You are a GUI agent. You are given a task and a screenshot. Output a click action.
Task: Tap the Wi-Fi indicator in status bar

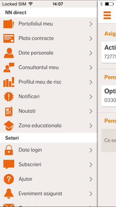pos(30,4)
